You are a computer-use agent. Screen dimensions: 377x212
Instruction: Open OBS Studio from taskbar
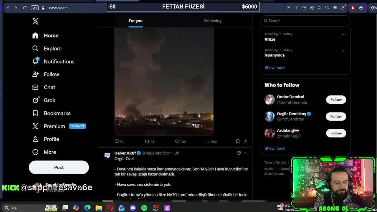[x=156, y=208]
